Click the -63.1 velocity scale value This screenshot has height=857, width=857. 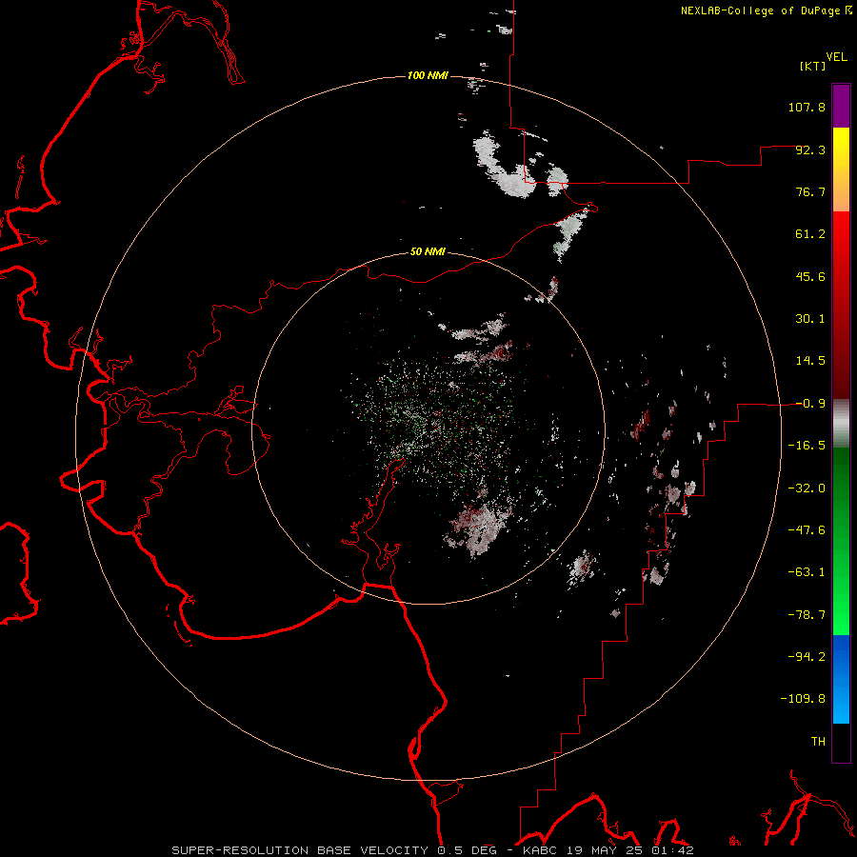coord(807,572)
